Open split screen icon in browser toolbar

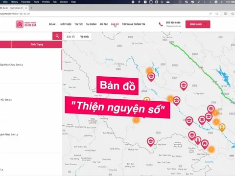pyautogui.click(x=226, y=14)
